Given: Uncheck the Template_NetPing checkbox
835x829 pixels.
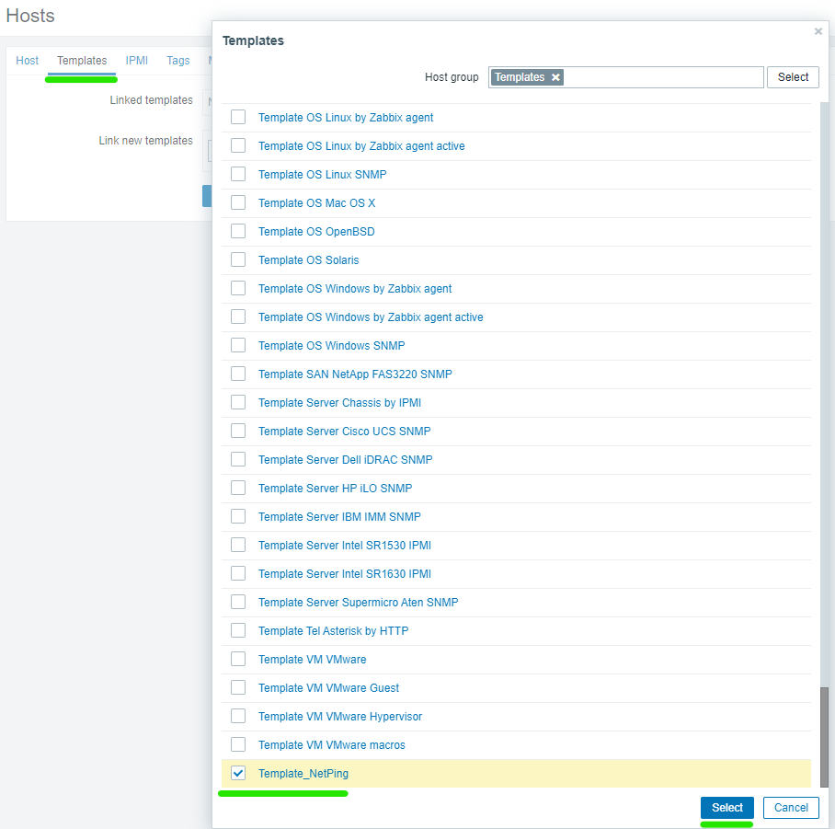Looking at the screenshot, I should point(238,773).
